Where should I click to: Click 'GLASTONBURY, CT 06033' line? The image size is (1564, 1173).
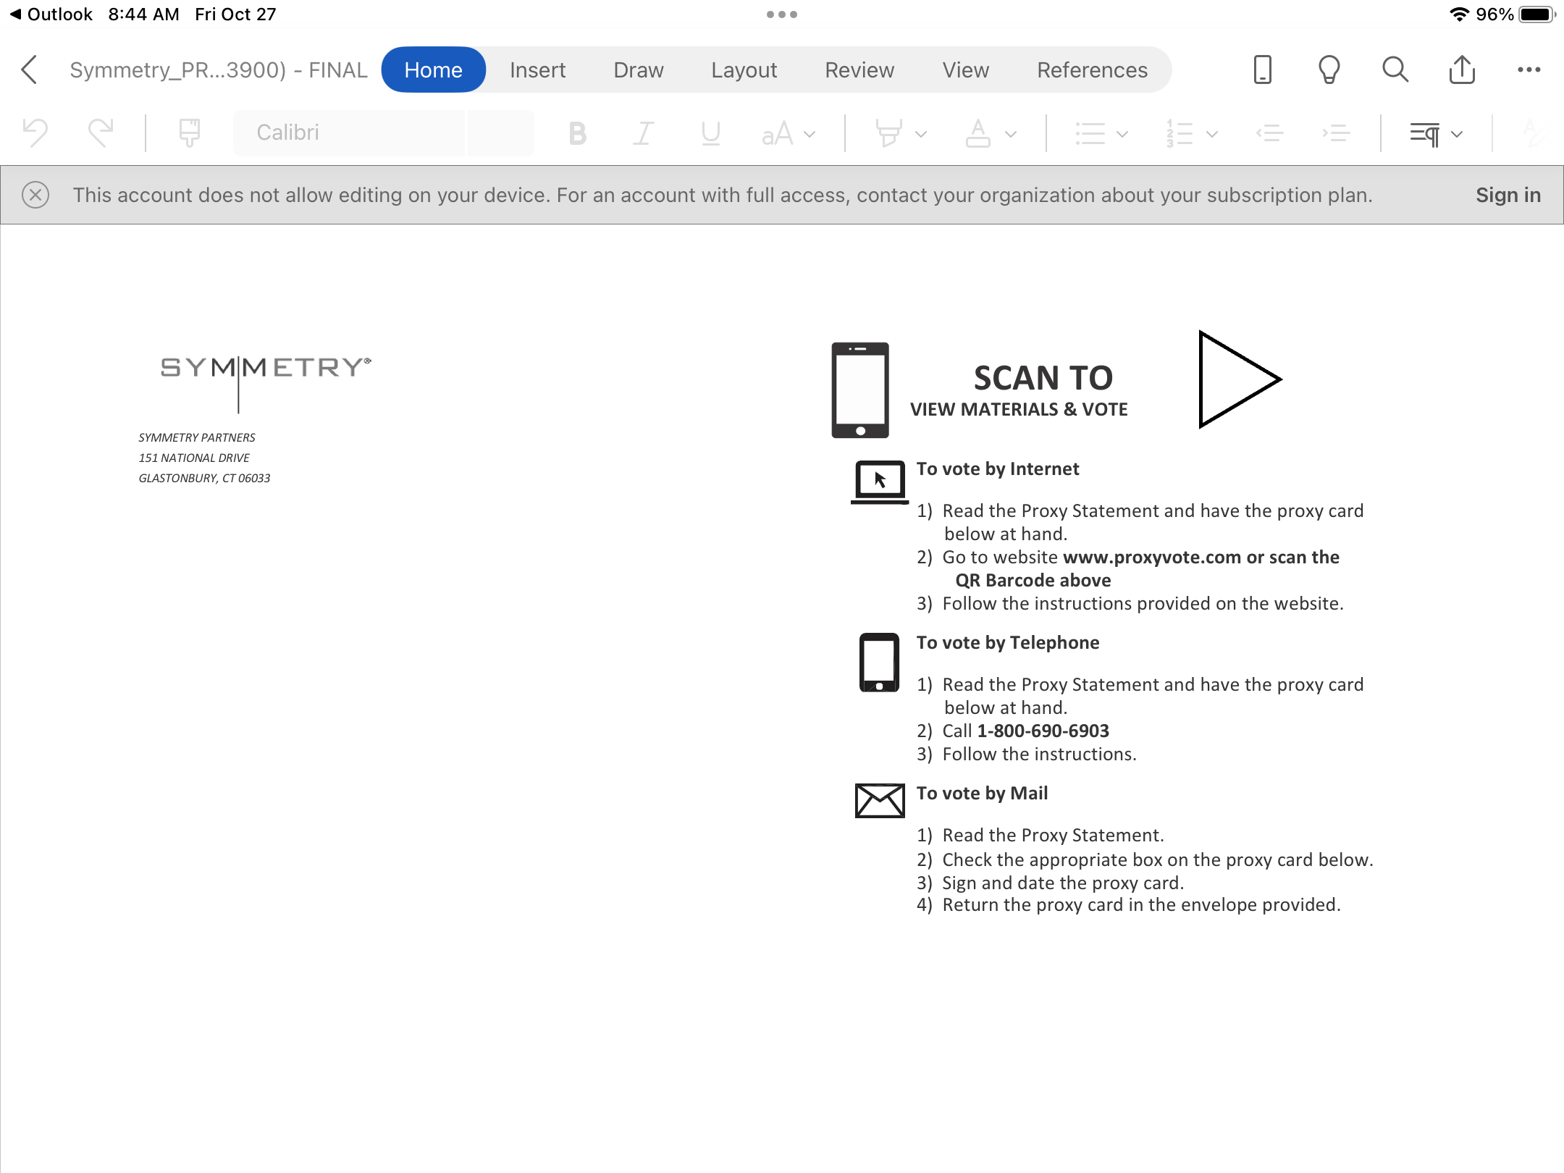click(204, 479)
